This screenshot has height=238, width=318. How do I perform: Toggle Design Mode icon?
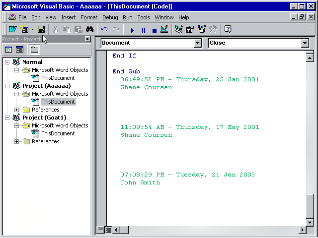pos(164,29)
